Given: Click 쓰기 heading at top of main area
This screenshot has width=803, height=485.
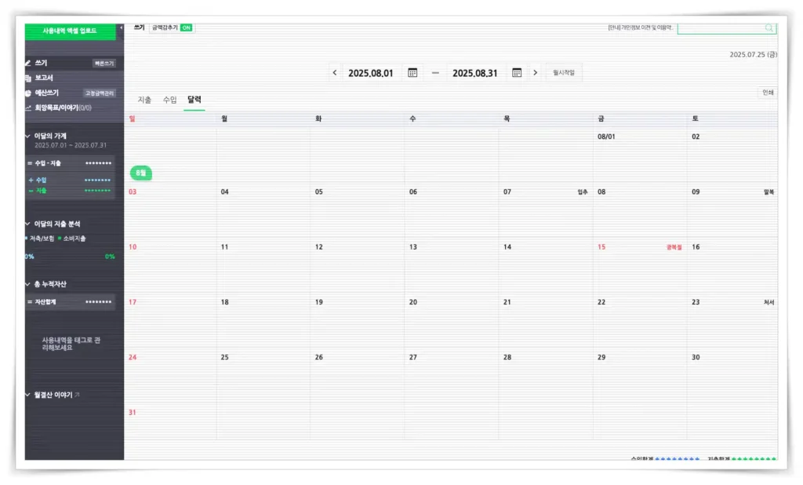Looking at the screenshot, I should tap(140, 27).
